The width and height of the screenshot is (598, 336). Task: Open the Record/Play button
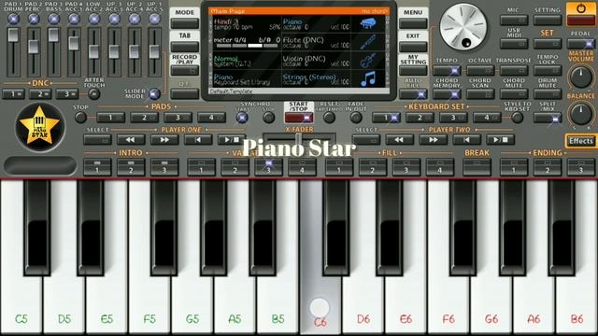click(185, 71)
